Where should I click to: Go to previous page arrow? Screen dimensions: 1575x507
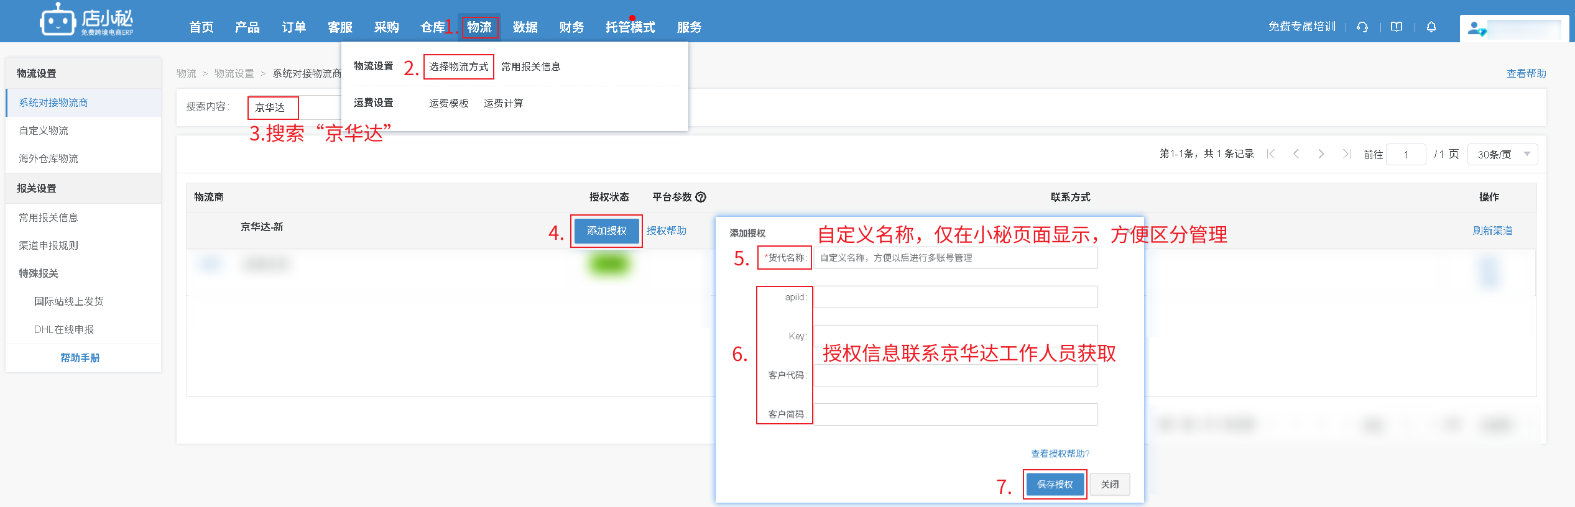1296,154
